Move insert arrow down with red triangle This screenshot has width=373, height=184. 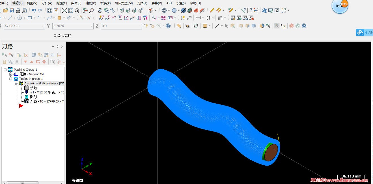point(25,62)
